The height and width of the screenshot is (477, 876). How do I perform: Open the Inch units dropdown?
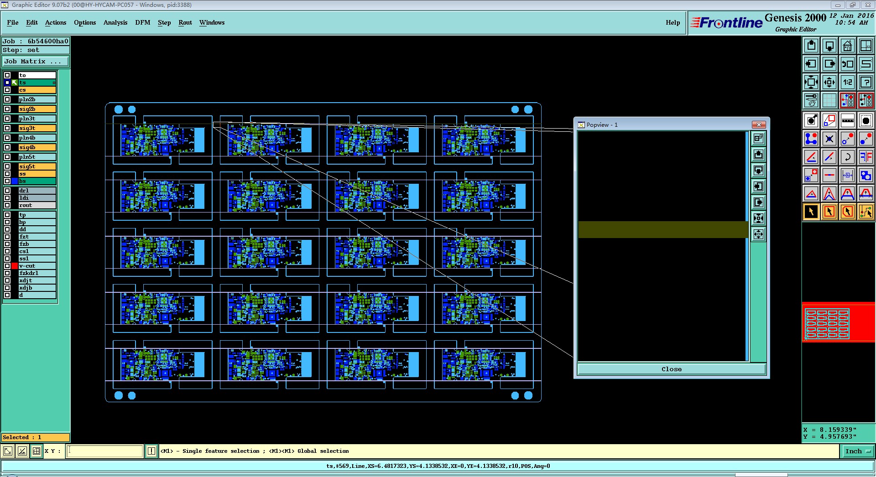(857, 451)
